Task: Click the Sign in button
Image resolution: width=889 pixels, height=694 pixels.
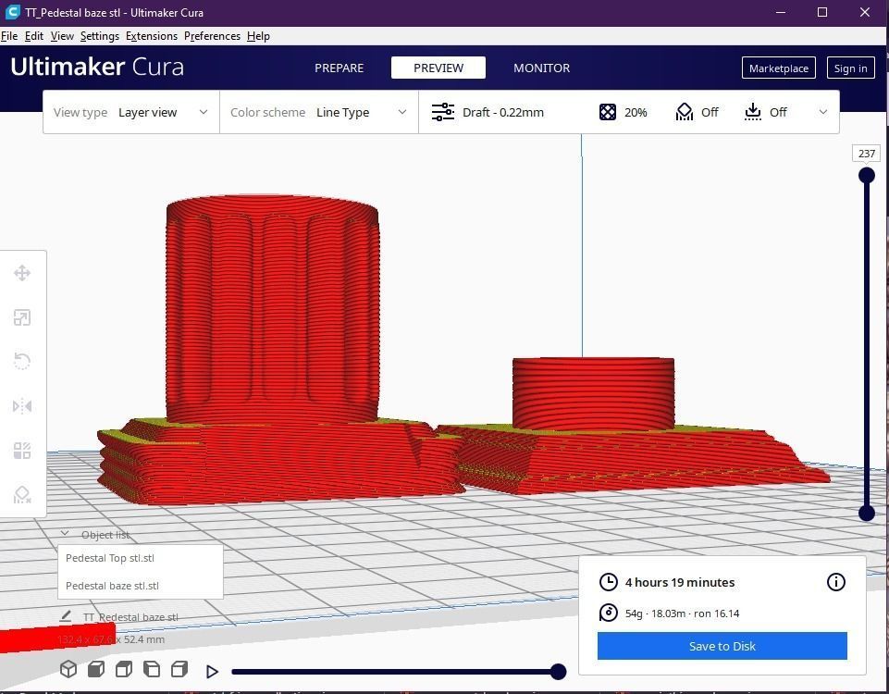Action: click(x=850, y=68)
